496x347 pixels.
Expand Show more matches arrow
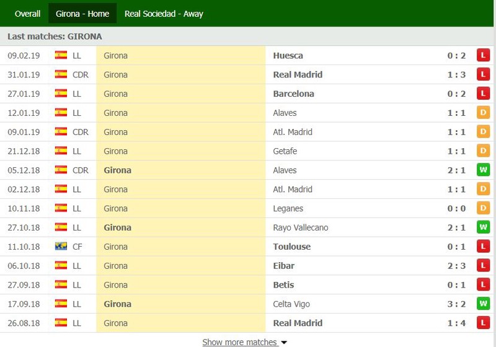pyautogui.click(x=284, y=343)
